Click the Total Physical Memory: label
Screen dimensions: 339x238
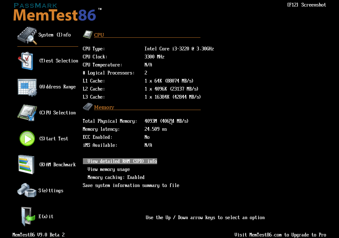pyautogui.click(x=110, y=121)
